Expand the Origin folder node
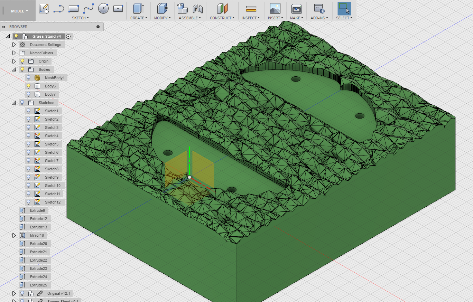Image resolution: width=473 pixels, height=302 pixels. tap(14, 61)
